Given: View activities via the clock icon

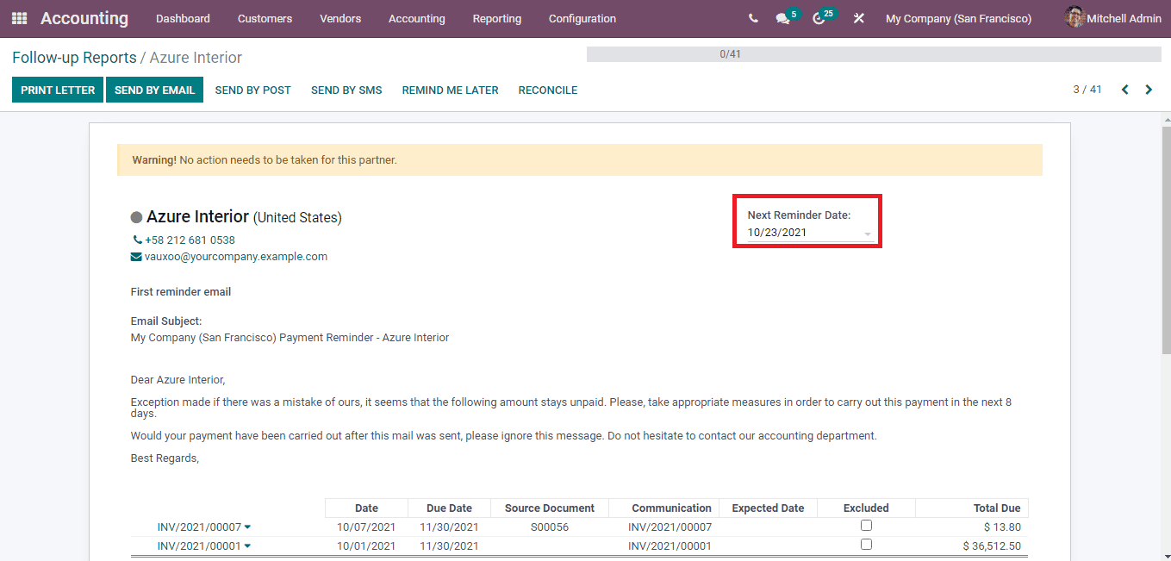Looking at the screenshot, I should [x=819, y=17].
